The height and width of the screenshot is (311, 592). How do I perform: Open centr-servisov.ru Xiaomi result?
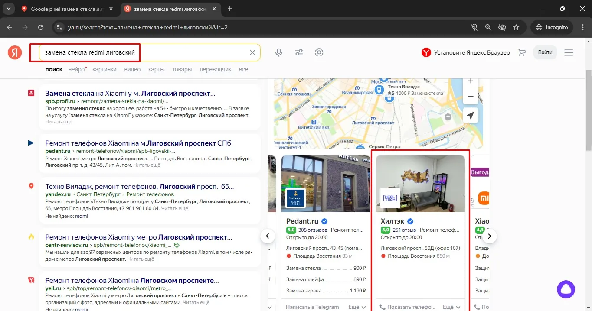tap(139, 237)
